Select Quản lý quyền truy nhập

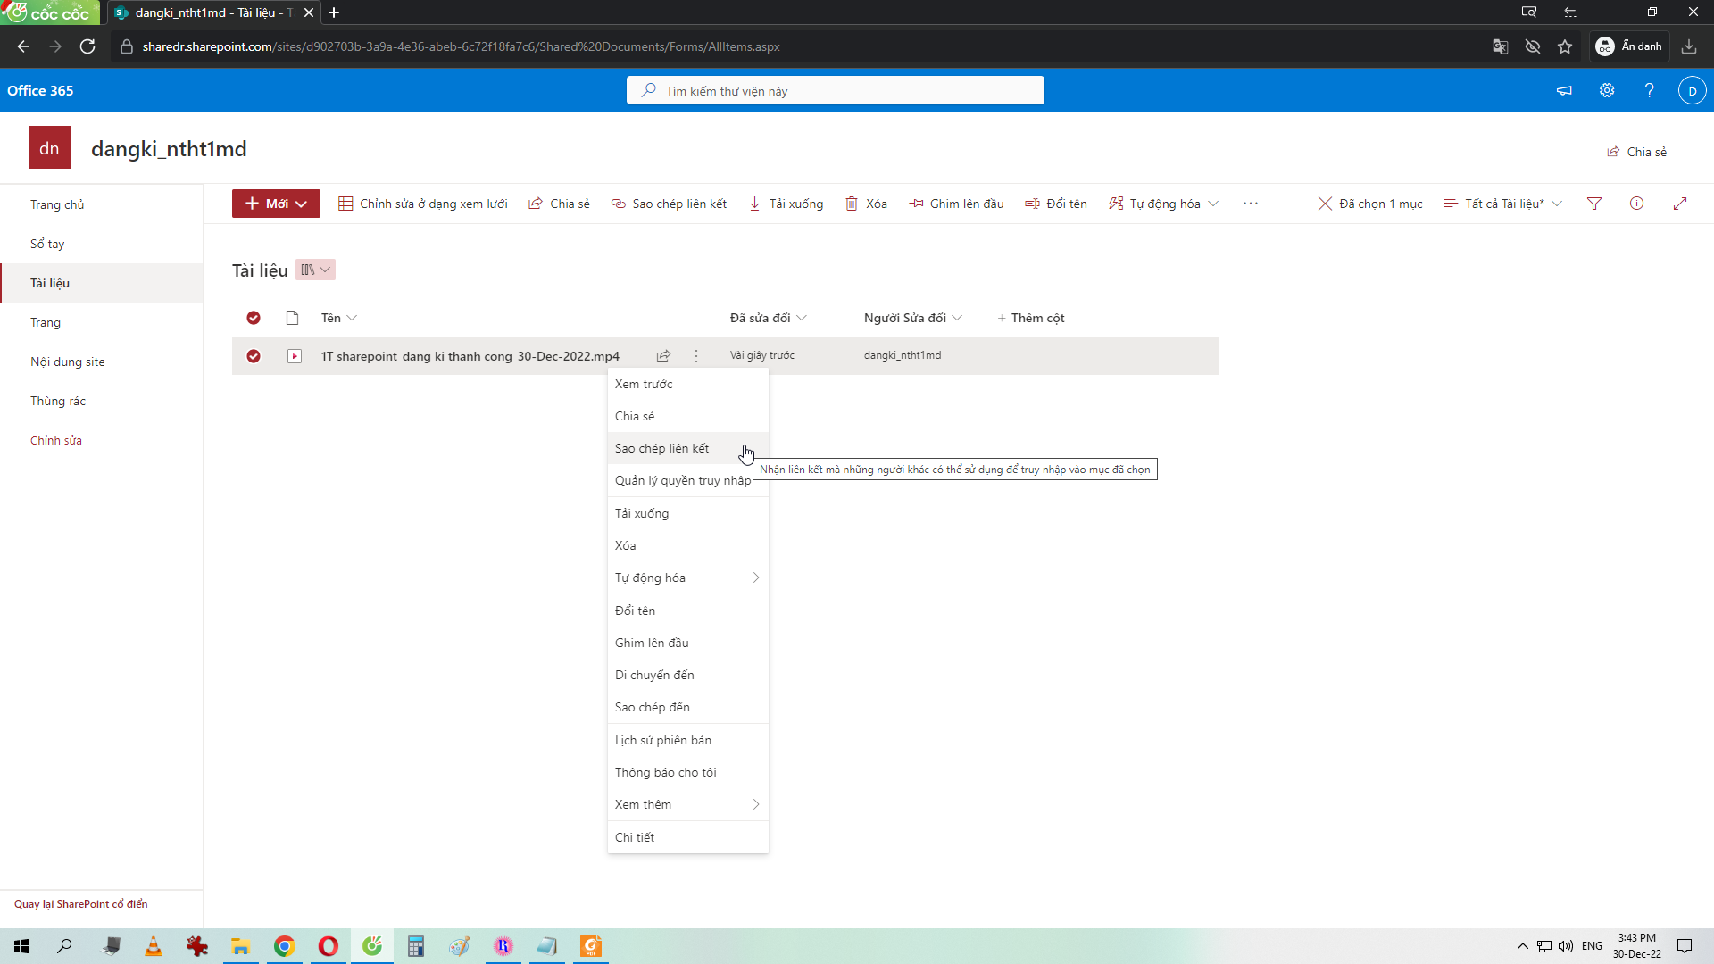[x=687, y=480]
